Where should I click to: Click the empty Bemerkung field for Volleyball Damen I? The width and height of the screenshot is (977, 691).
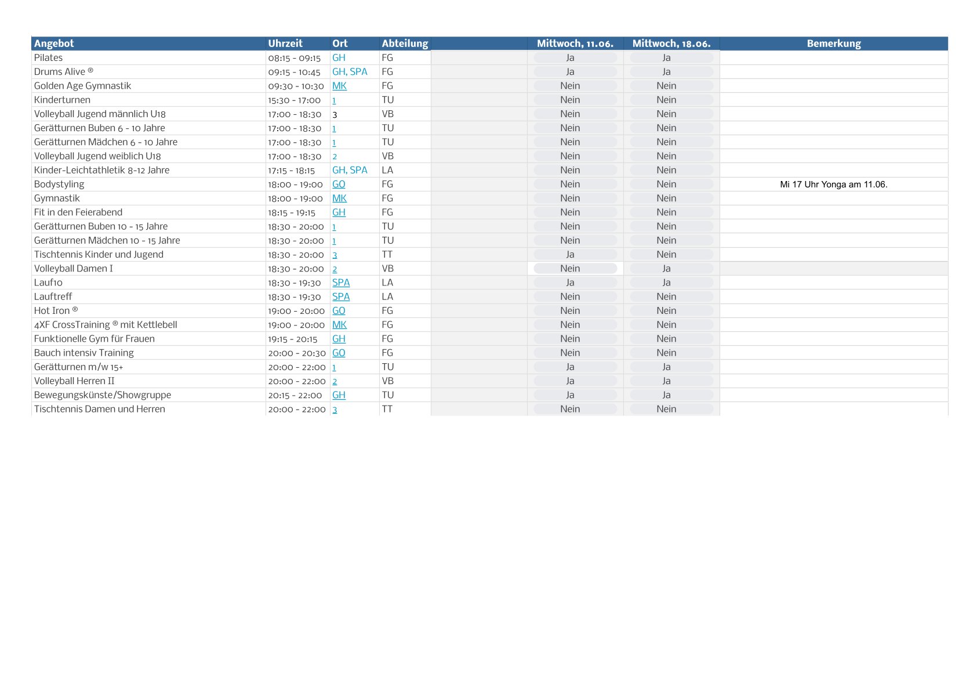(x=834, y=269)
